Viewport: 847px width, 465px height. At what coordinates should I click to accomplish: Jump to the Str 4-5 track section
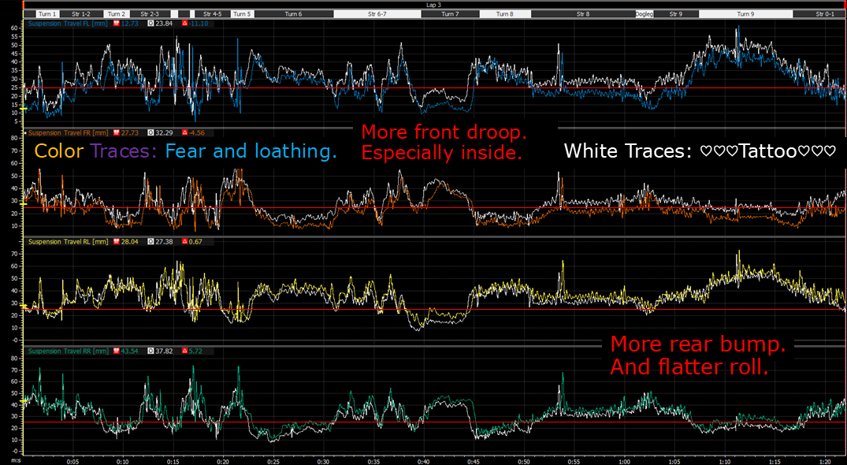click(213, 14)
